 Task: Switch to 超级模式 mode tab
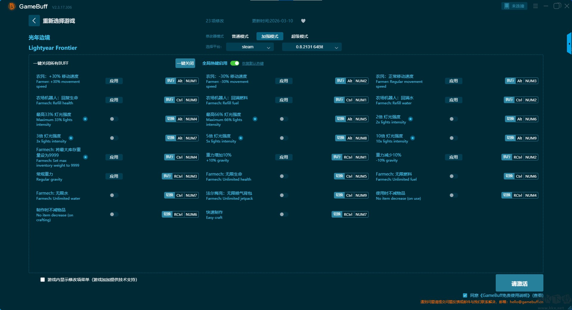299,36
